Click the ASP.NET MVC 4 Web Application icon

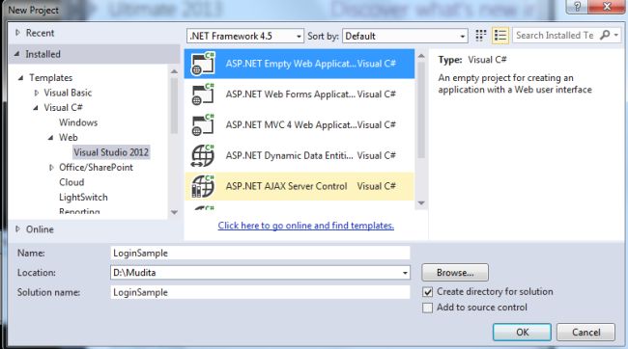click(203, 124)
